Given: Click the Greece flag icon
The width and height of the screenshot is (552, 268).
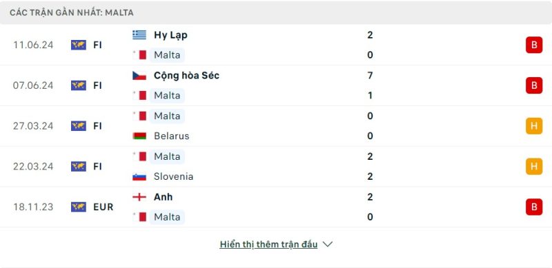Looking at the screenshot, I should coord(139,35).
